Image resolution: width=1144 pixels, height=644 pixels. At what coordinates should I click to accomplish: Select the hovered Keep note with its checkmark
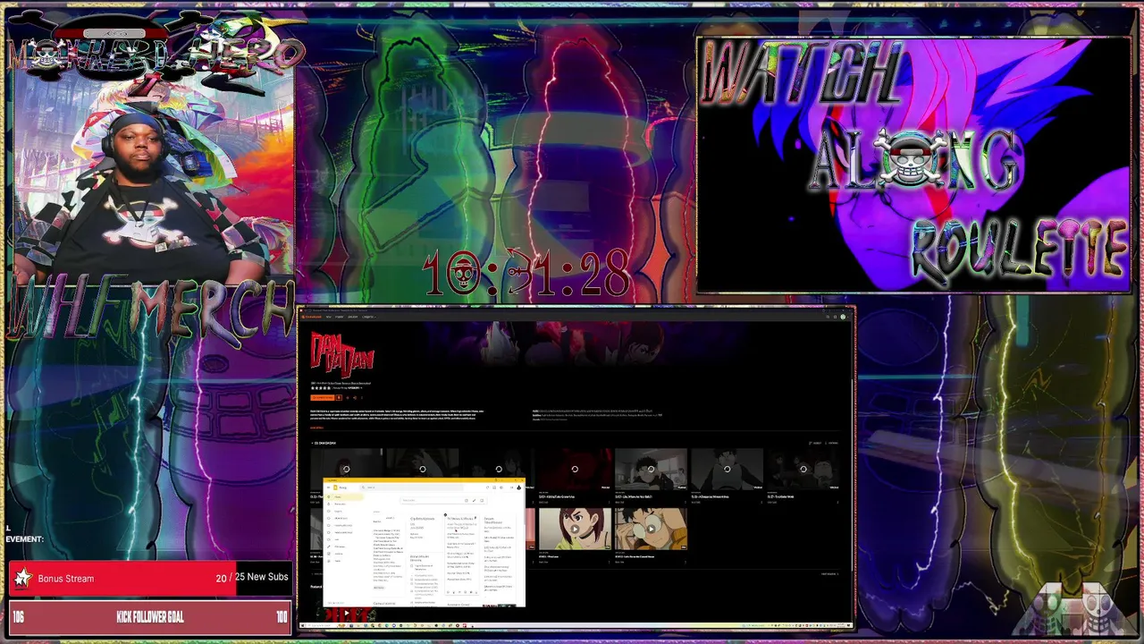[x=445, y=515]
